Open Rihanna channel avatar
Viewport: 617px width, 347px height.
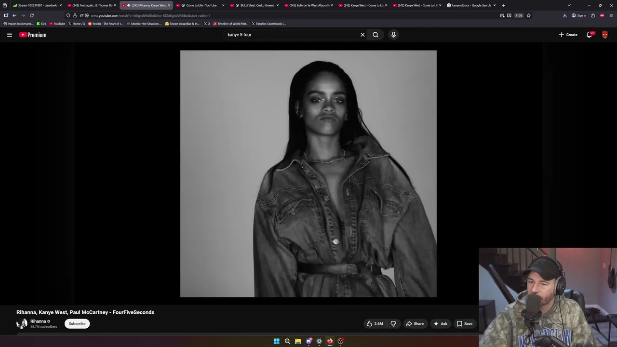(22, 323)
